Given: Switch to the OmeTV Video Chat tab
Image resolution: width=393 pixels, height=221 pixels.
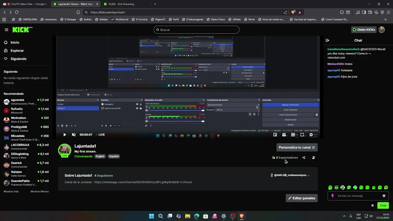Looking at the screenshot, I should (x=25, y=4).
